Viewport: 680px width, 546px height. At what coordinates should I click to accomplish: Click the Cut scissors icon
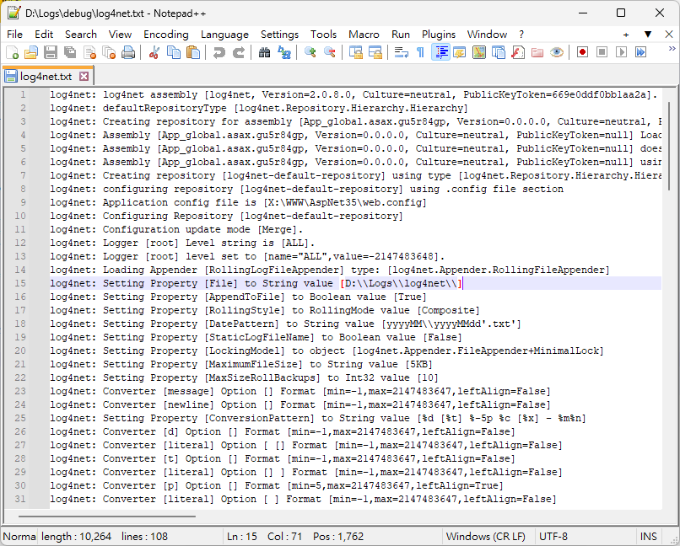[x=154, y=52]
